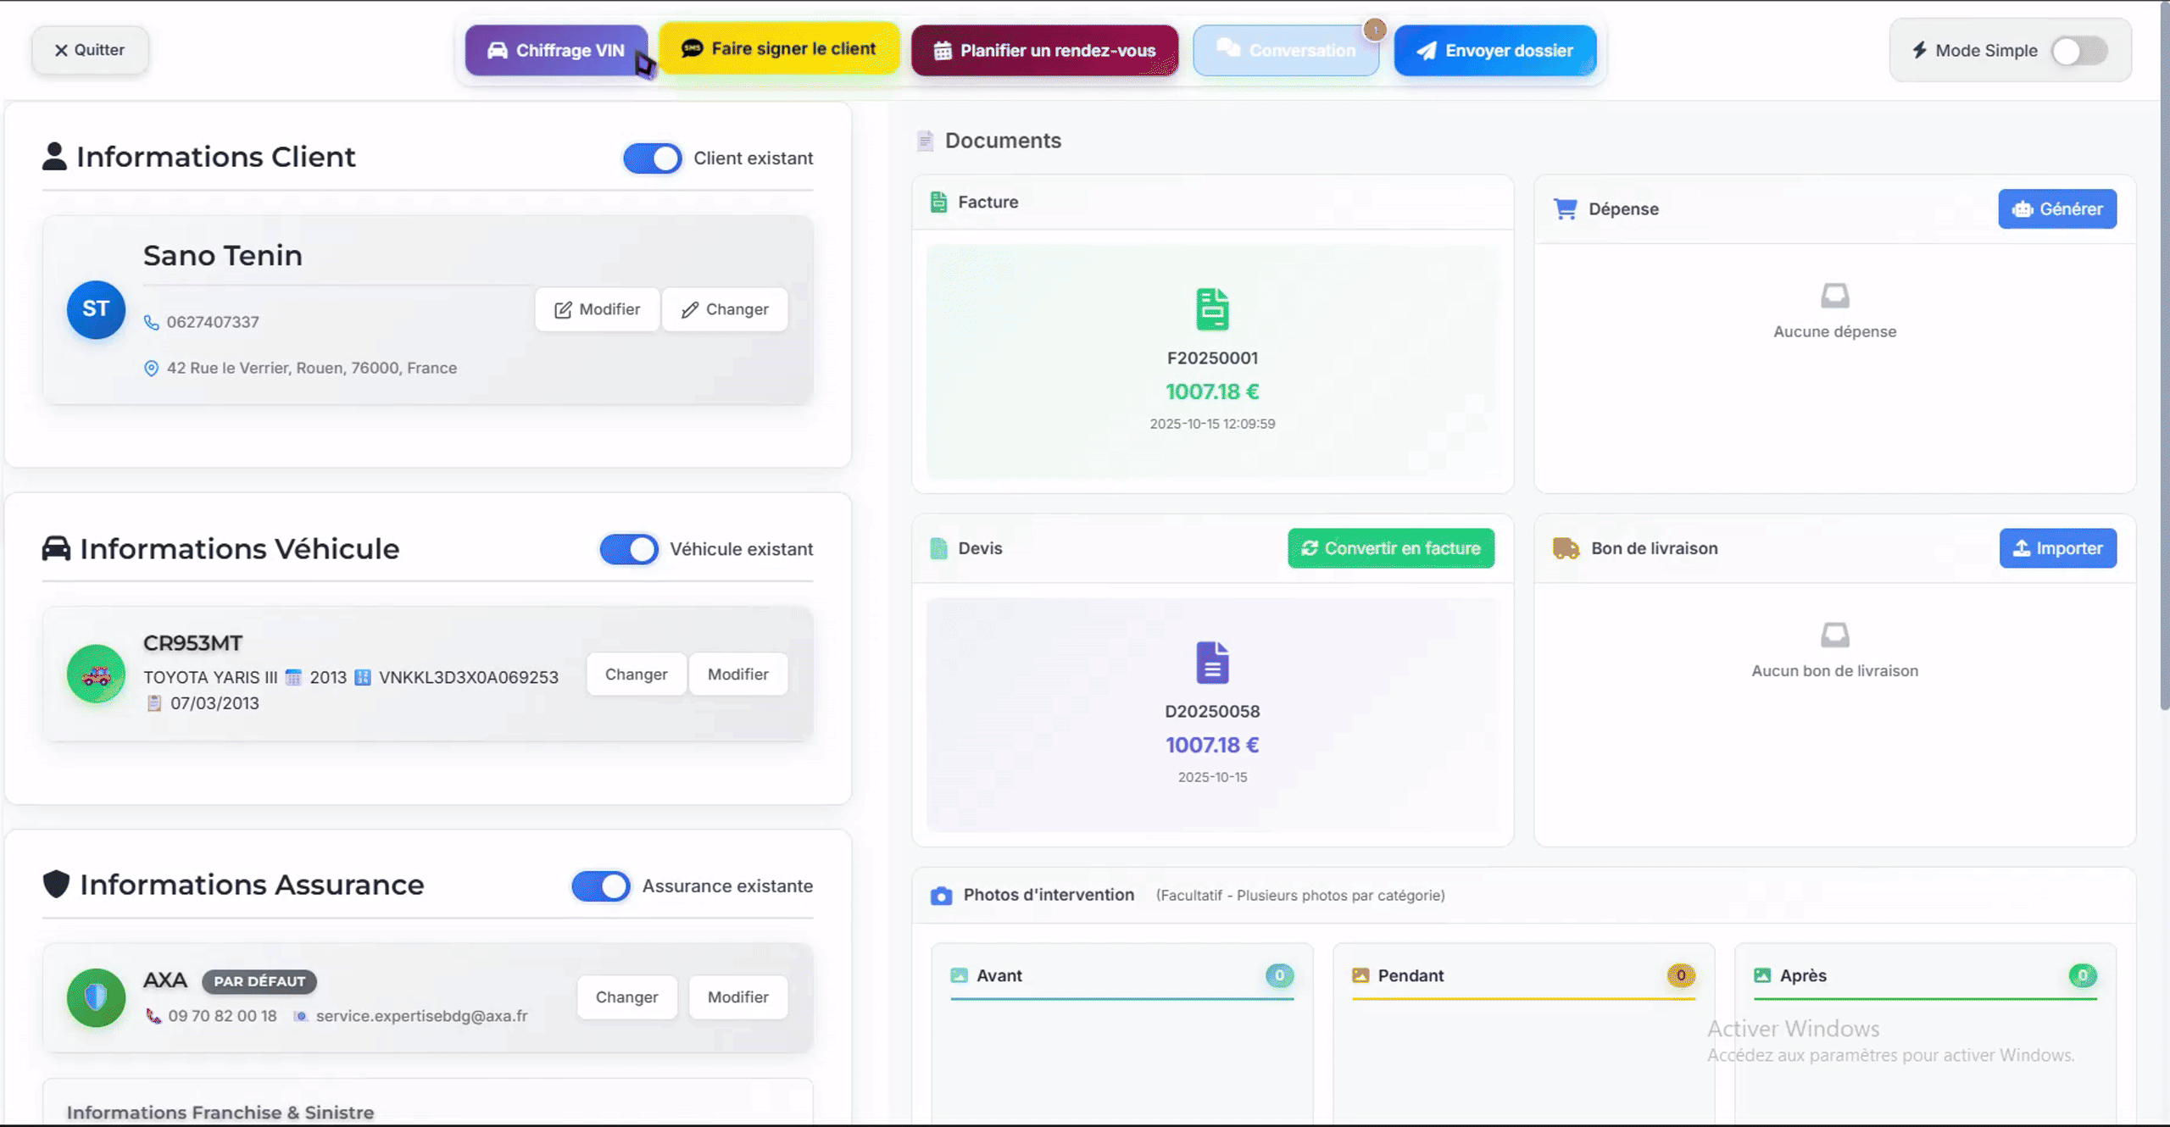The image size is (2170, 1127).
Task: Open the Avant photos category
Action: pos(999,975)
